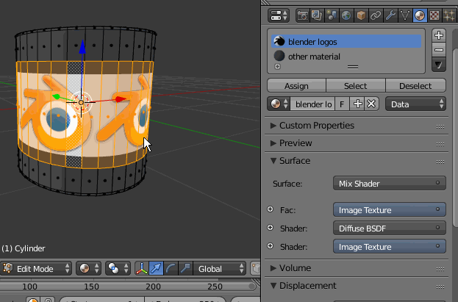Open the Particles properties tab icon
The width and height of the screenshot is (458, 302).
coord(449,15)
